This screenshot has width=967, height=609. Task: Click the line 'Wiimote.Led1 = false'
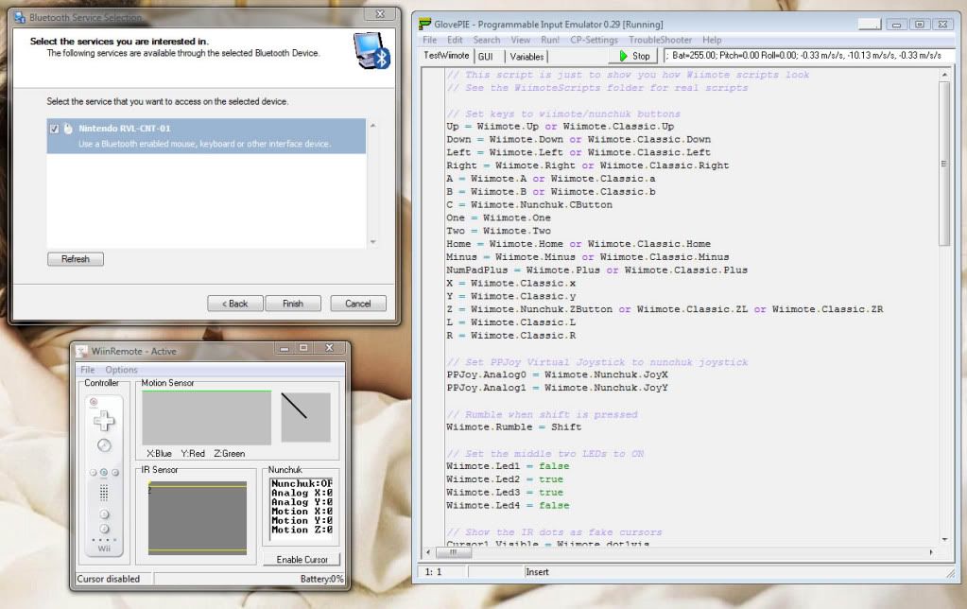coord(509,466)
